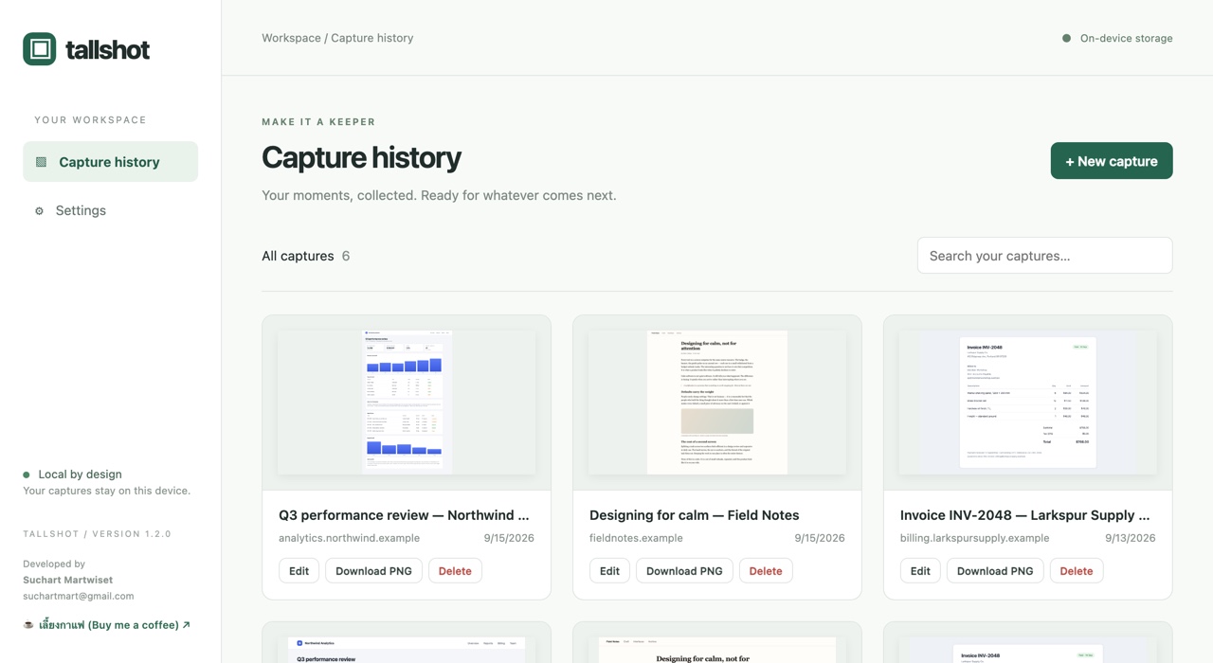This screenshot has width=1213, height=663.
Task: Click the 9/13/2026 date on invoice card
Action: pos(1131,538)
